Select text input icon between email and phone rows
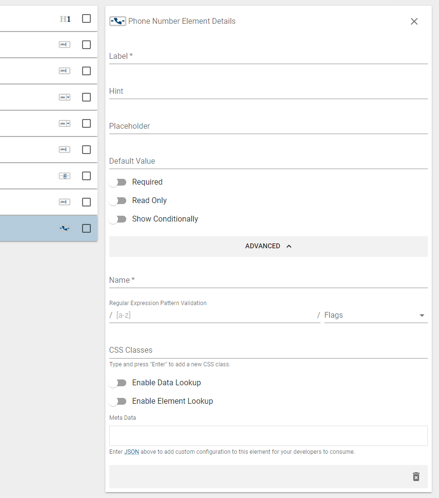 [65, 202]
